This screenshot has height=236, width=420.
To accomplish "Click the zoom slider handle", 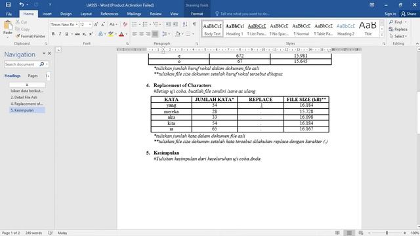I will click(x=387, y=233).
